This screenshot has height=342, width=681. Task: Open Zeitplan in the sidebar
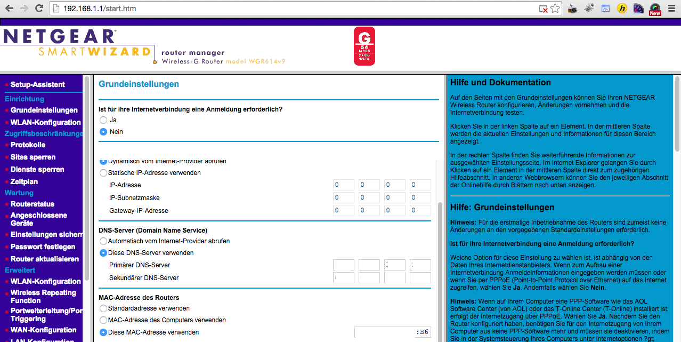25,181
